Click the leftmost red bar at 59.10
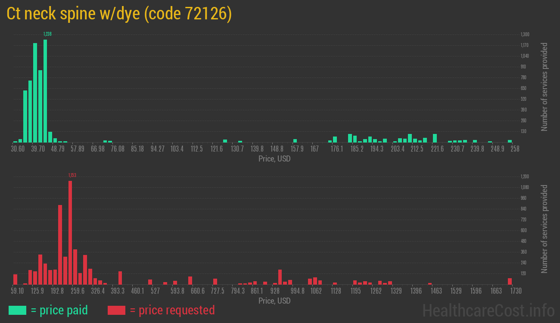560x323 pixels. coord(15,279)
